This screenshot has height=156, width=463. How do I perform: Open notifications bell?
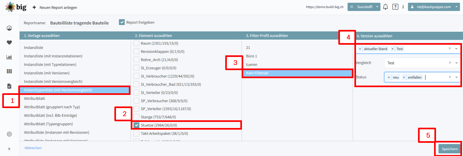point(386,7)
